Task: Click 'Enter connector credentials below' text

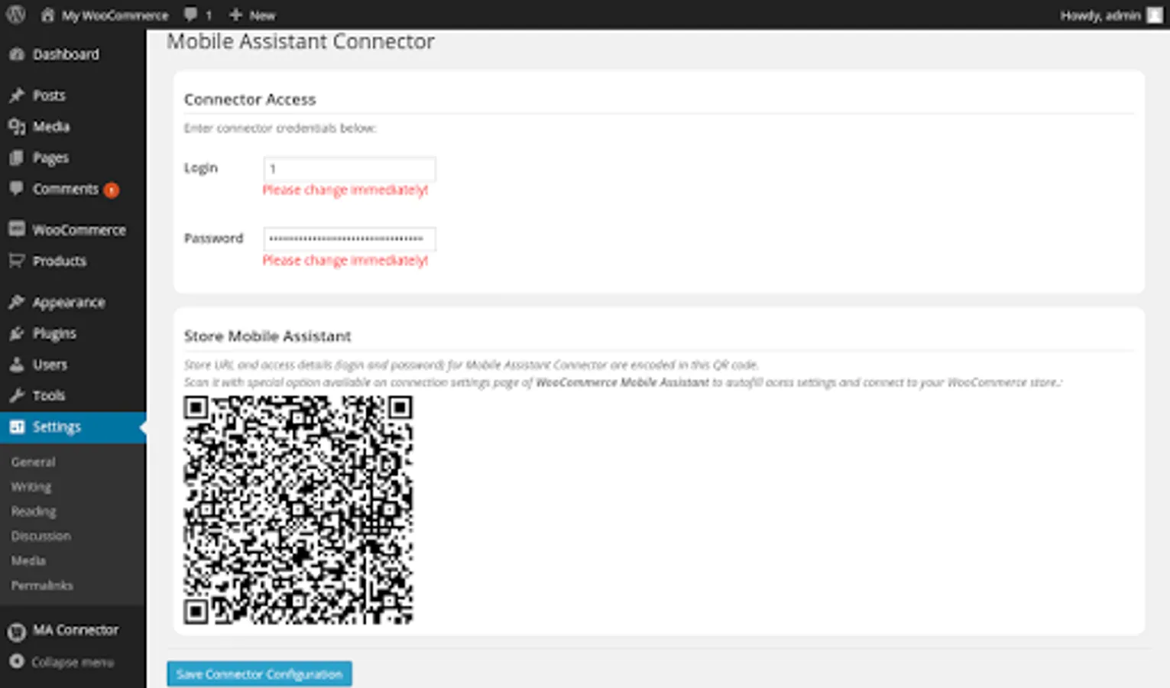Action: (x=280, y=128)
